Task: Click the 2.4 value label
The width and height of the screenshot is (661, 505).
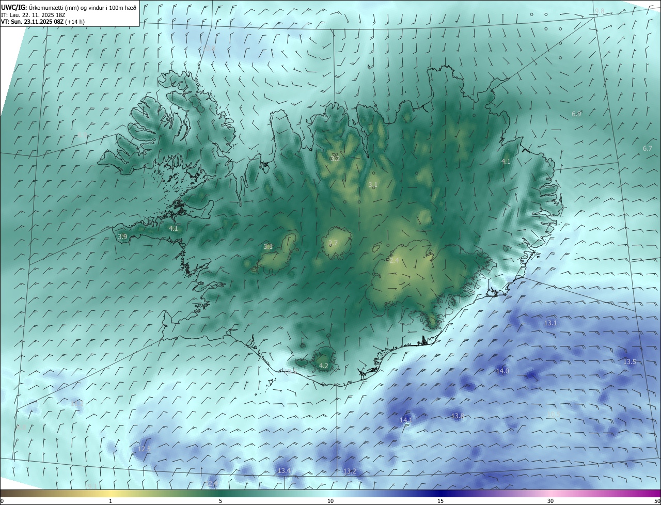Action: click(x=394, y=261)
